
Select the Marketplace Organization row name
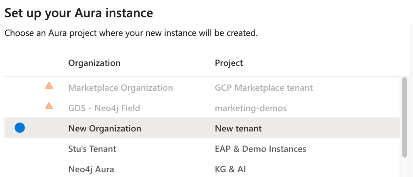(x=121, y=87)
